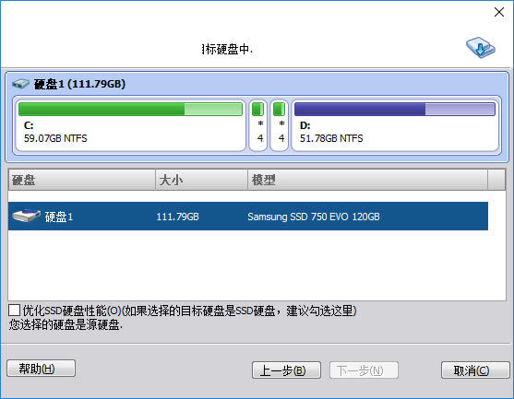Sort list by 模型 column header
Screen dimensions: 514x399
coord(367,180)
